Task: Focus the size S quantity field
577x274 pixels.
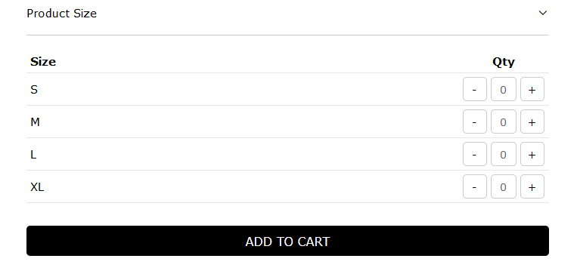Action: pos(504,89)
